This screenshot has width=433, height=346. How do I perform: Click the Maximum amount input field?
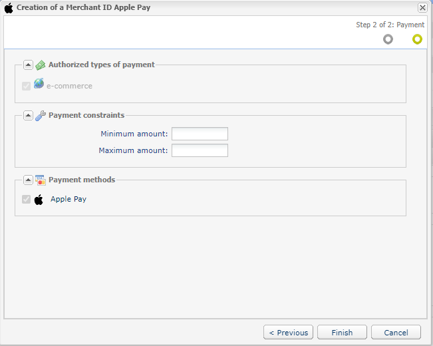[200, 150]
